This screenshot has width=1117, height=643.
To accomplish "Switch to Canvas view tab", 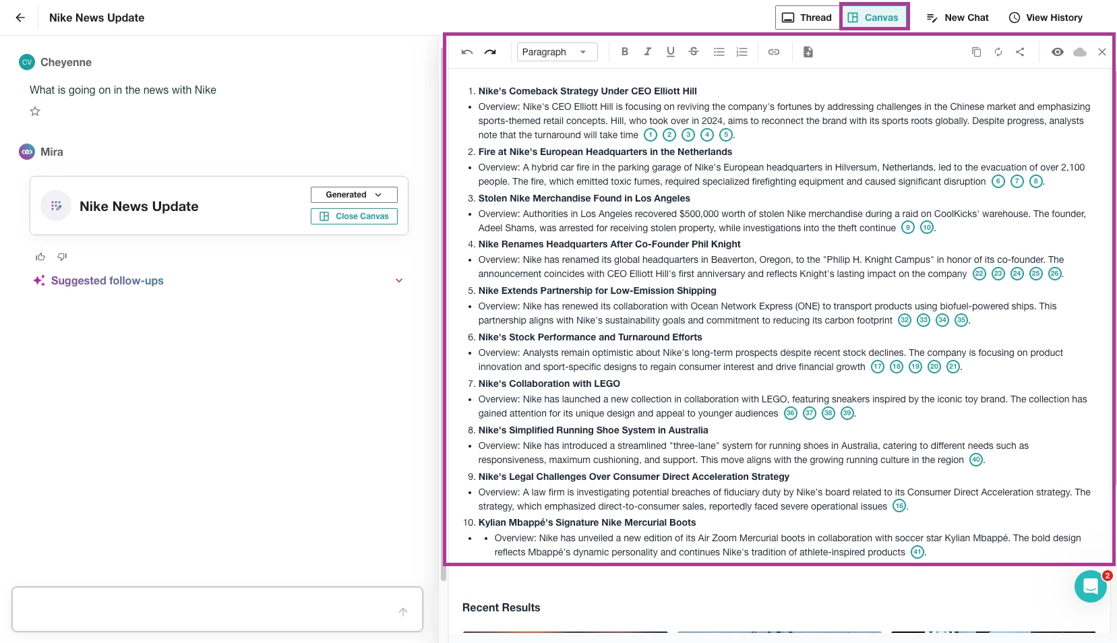I will pyautogui.click(x=874, y=18).
